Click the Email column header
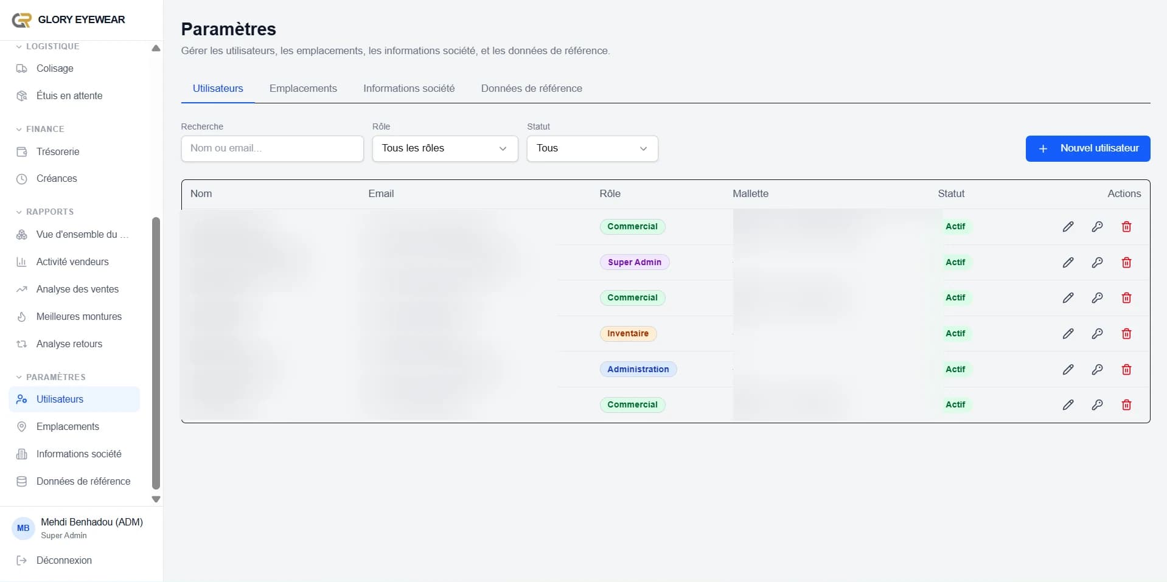 pos(381,193)
